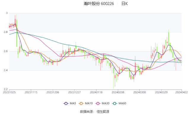The height and width of the screenshot is (114, 189).
Task: Click the x-axis date 20231227
Action: (74, 92)
